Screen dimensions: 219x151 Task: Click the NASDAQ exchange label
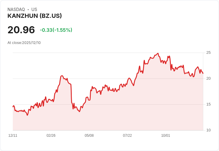coord(16,9)
